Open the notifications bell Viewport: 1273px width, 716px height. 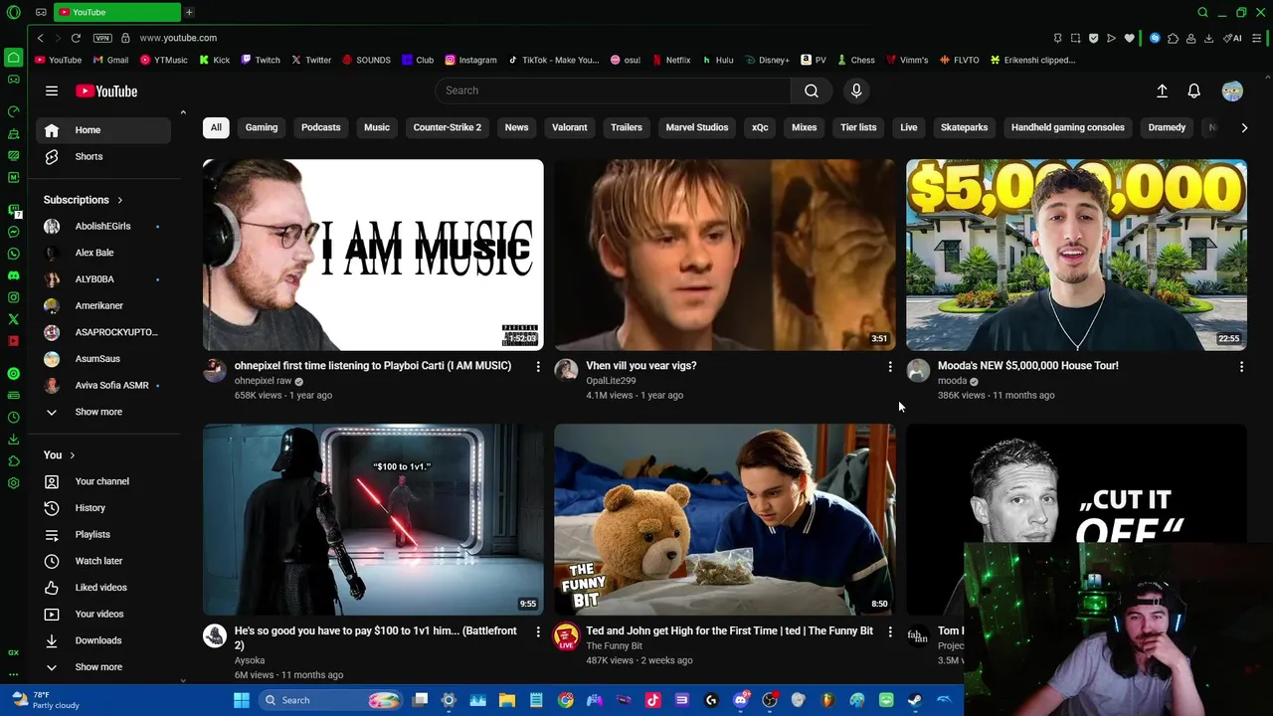[1194, 90]
